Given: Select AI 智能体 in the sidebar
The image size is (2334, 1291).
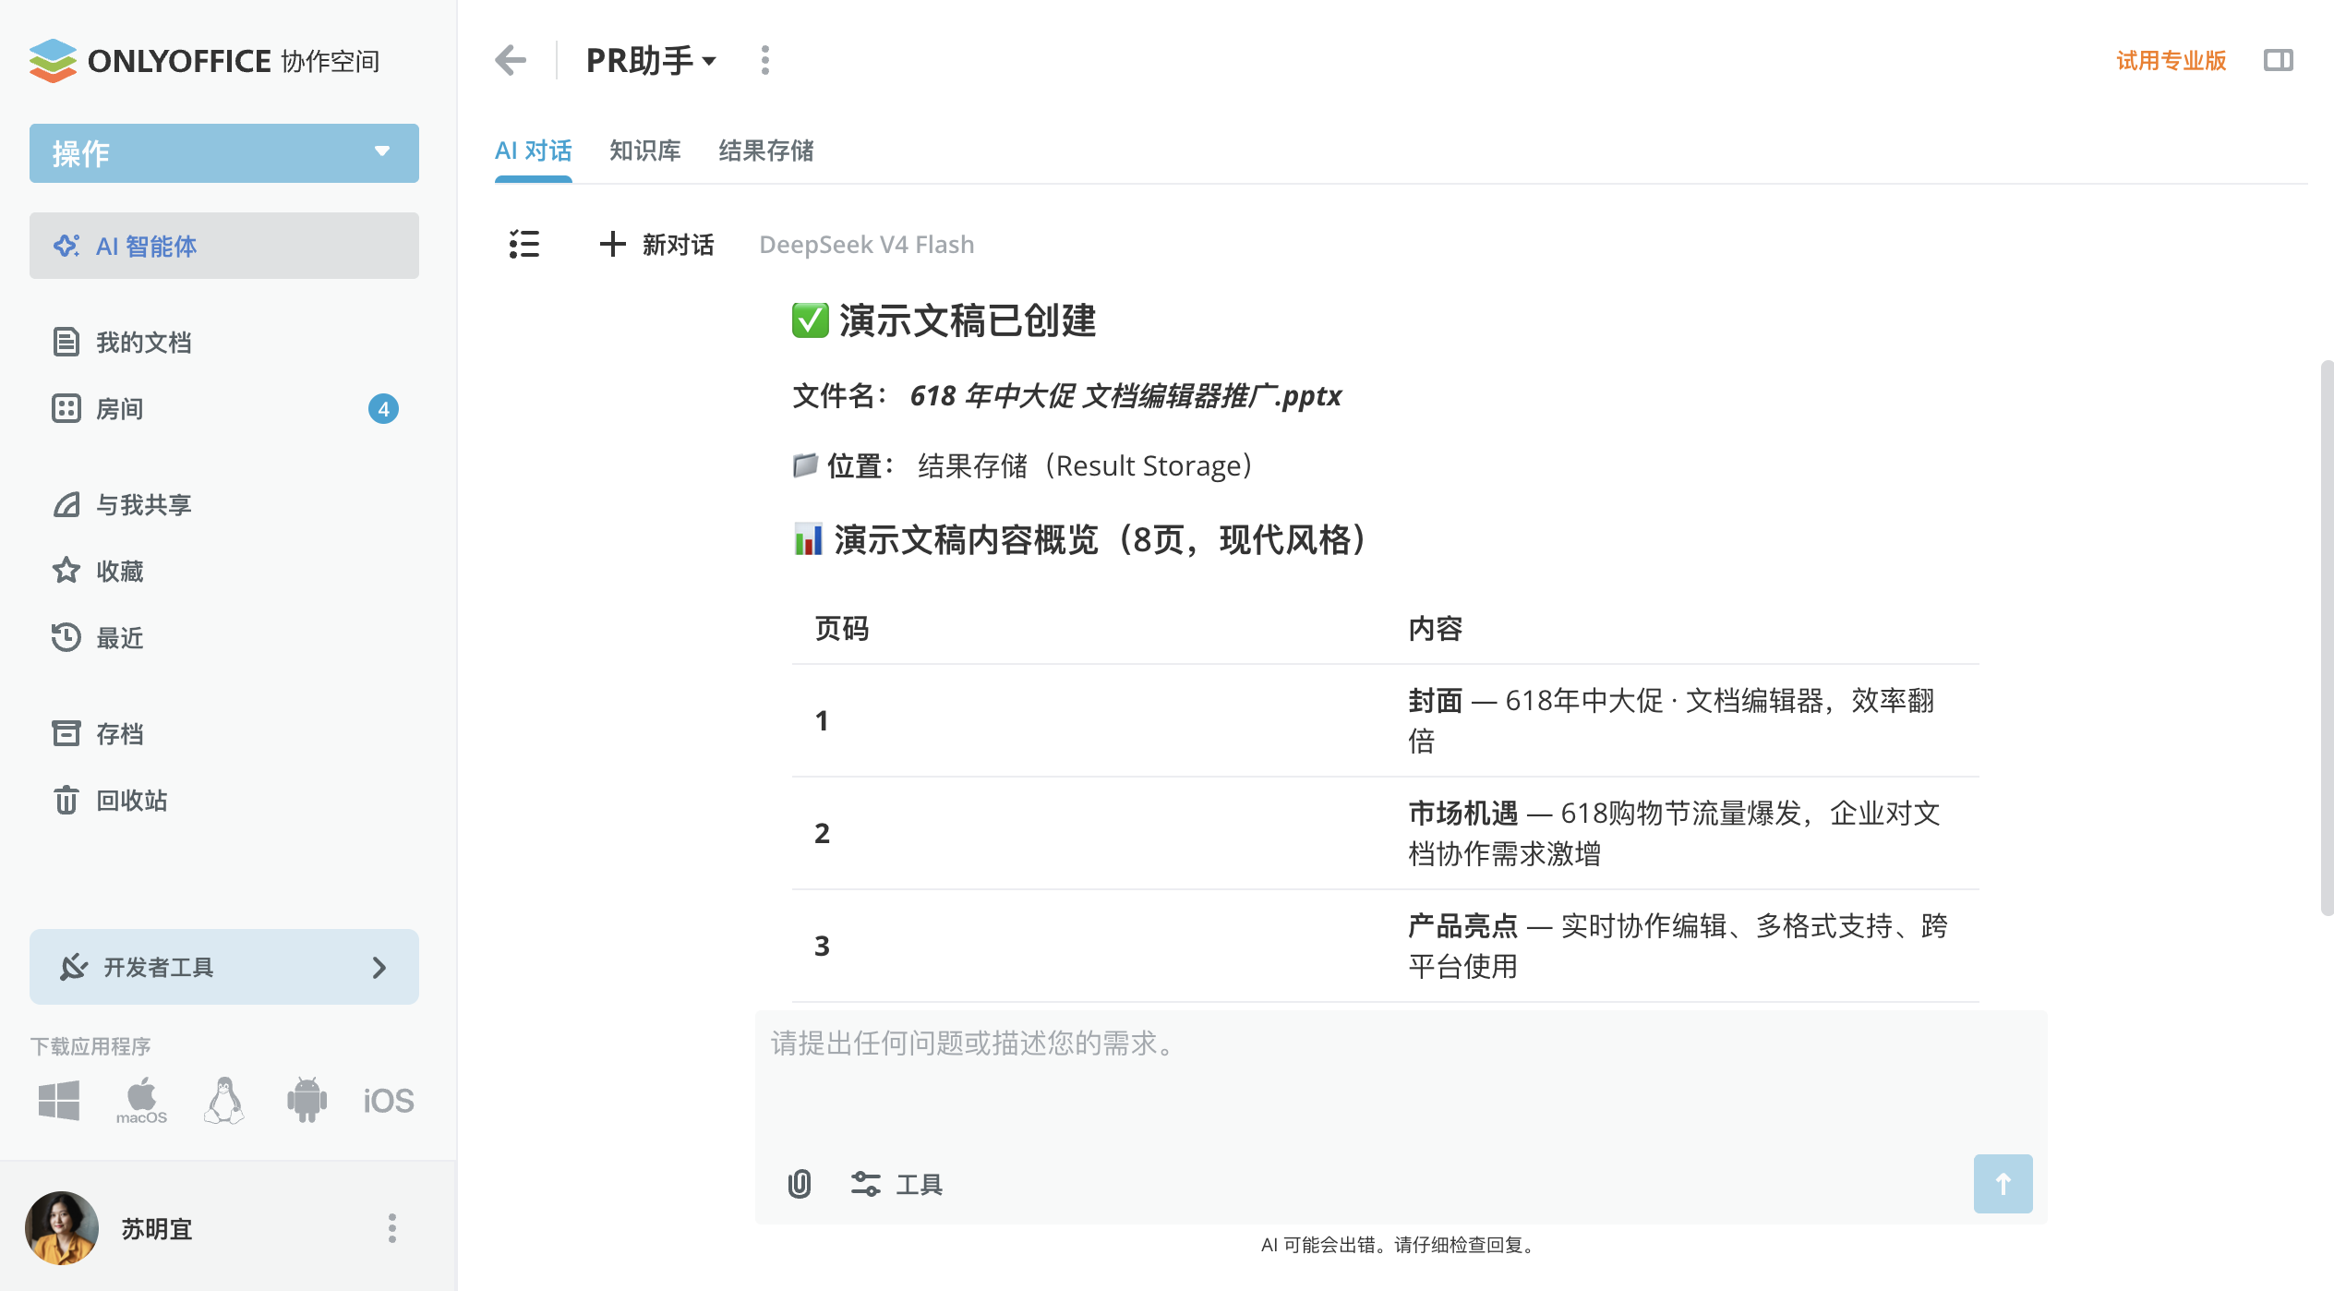Looking at the screenshot, I should (224, 246).
